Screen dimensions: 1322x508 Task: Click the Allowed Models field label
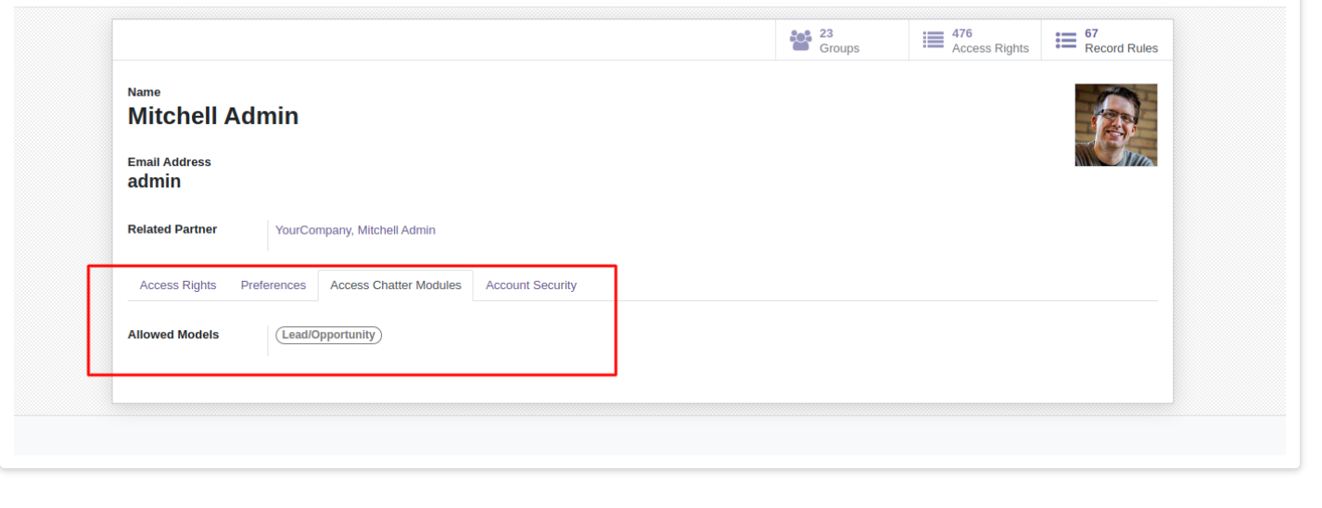click(x=173, y=335)
